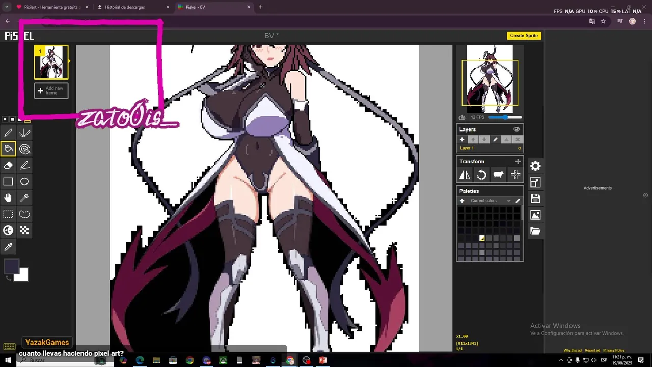
Task: Open the secondary white color swatch
Action: pyautogui.click(x=22, y=275)
